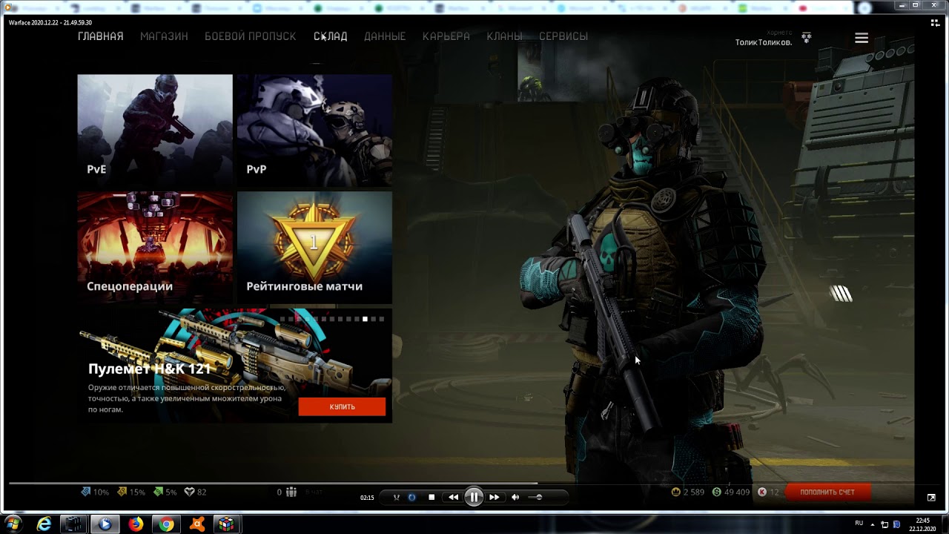Open Firefox from the taskbar
The width and height of the screenshot is (949, 534).
click(x=136, y=524)
